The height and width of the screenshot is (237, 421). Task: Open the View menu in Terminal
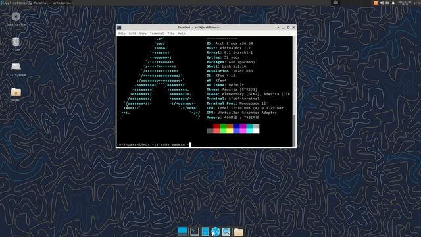click(x=143, y=34)
